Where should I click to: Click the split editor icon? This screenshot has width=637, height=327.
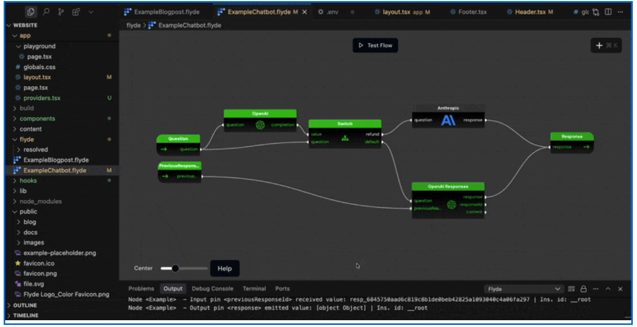coord(608,11)
